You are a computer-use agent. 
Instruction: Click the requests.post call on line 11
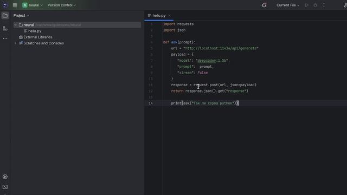point(225,84)
